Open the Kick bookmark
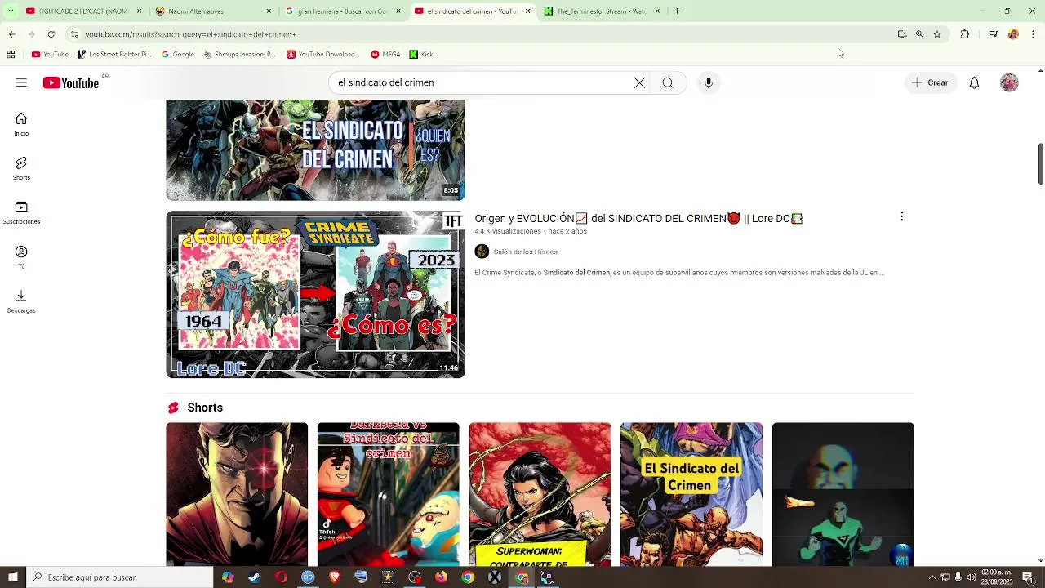The height and width of the screenshot is (588, 1045). (421, 55)
